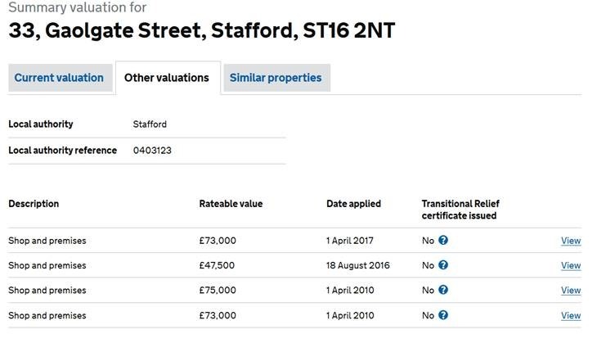Image resolution: width=615 pixels, height=343 pixels.
Task: View the 1 April 2017 valuation
Action: (x=571, y=241)
